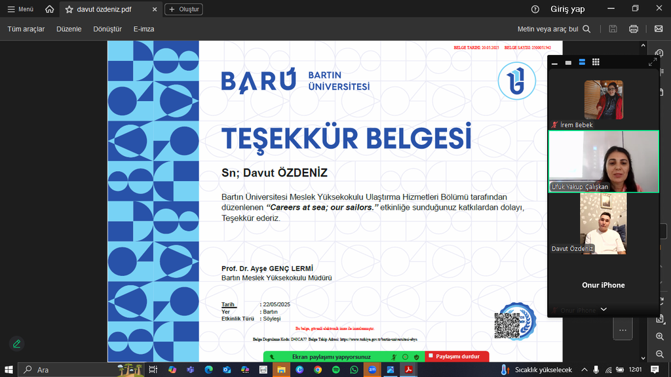Go to Acrobat home screen icon
The height and width of the screenshot is (377, 671).
[50, 9]
